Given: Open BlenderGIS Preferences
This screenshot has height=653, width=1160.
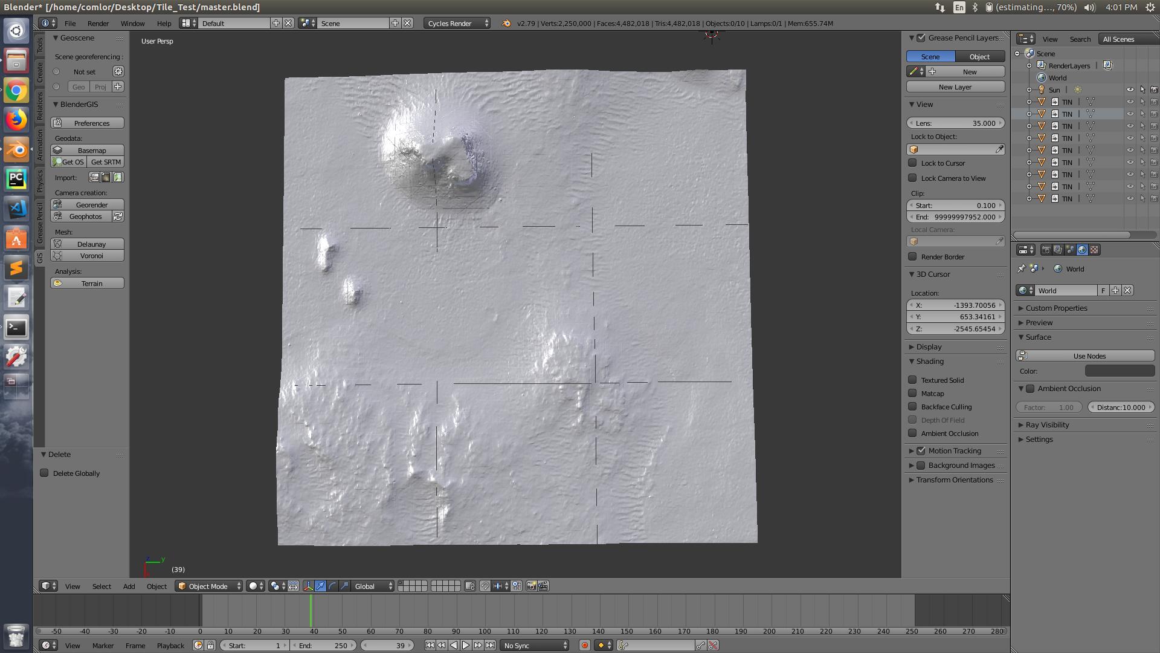Looking at the screenshot, I should pyautogui.click(x=87, y=123).
